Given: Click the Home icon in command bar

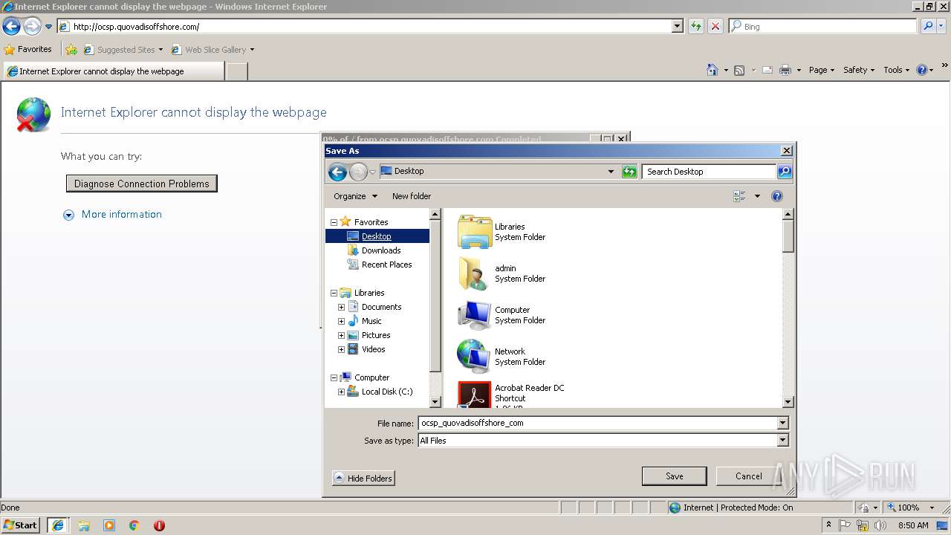Looking at the screenshot, I should (713, 70).
